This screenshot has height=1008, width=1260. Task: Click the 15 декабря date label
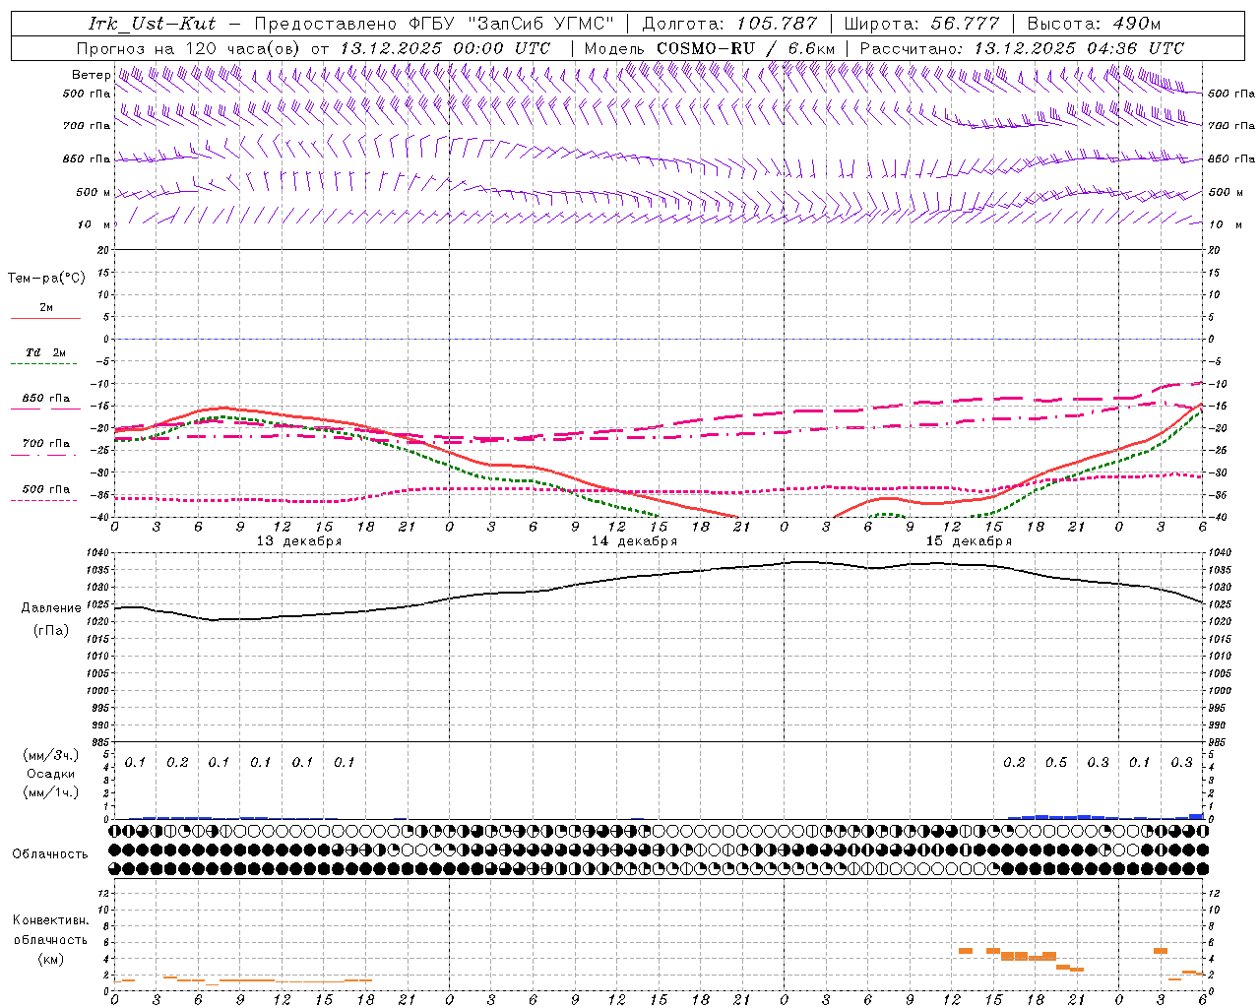969,541
